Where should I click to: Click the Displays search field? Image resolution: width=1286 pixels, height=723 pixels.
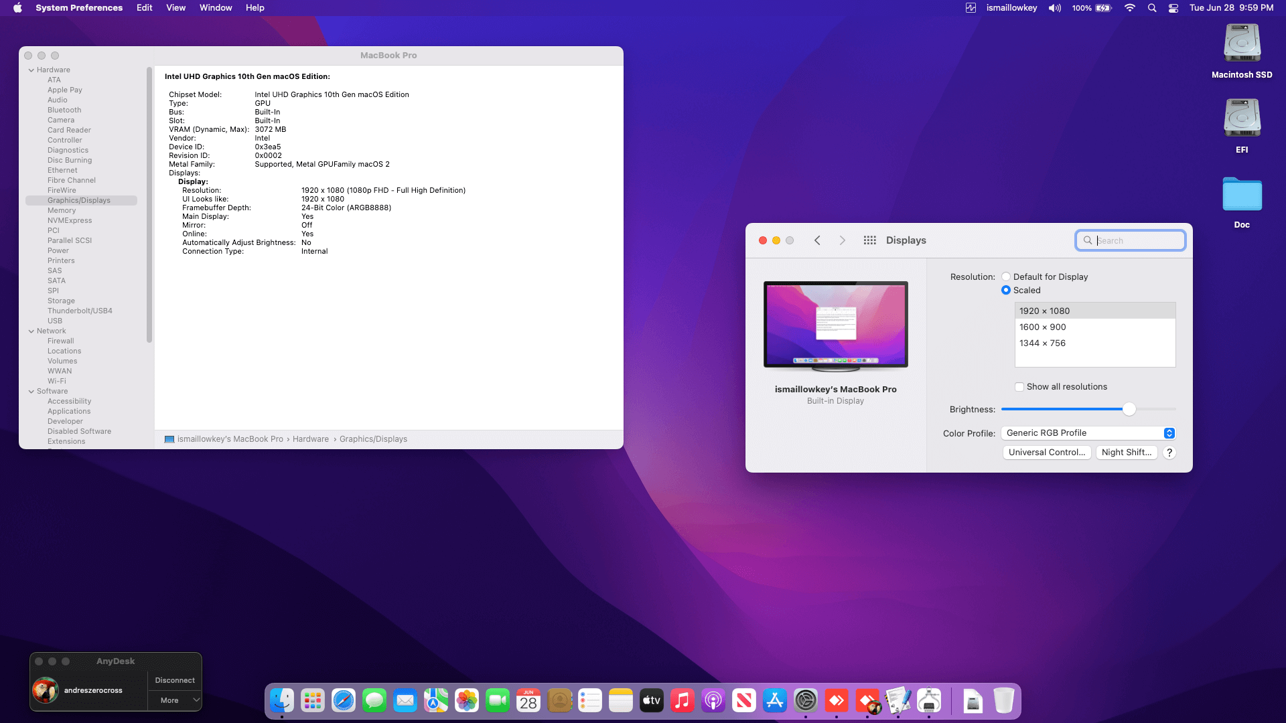click(1131, 240)
